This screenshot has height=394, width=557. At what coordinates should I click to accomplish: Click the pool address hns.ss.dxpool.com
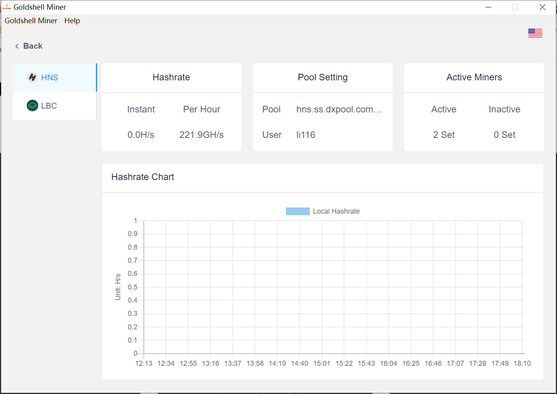[339, 109]
